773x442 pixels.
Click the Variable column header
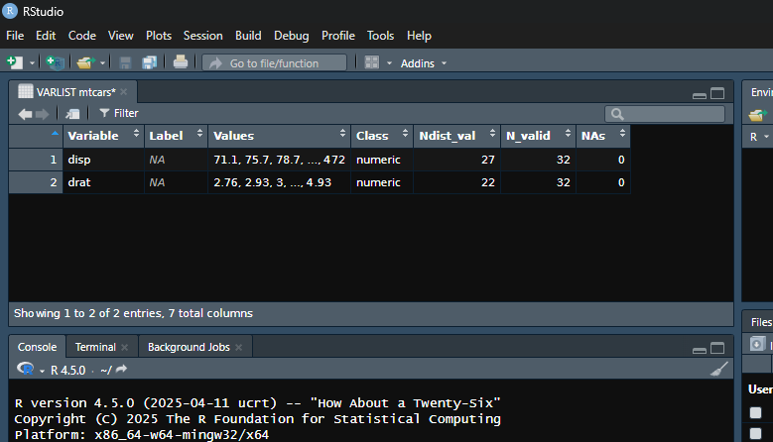(x=92, y=136)
